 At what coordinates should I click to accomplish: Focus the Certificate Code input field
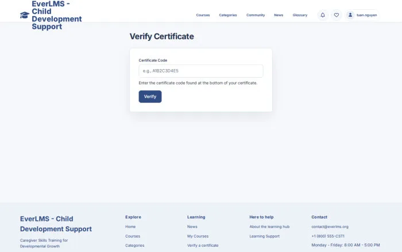(x=201, y=71)
